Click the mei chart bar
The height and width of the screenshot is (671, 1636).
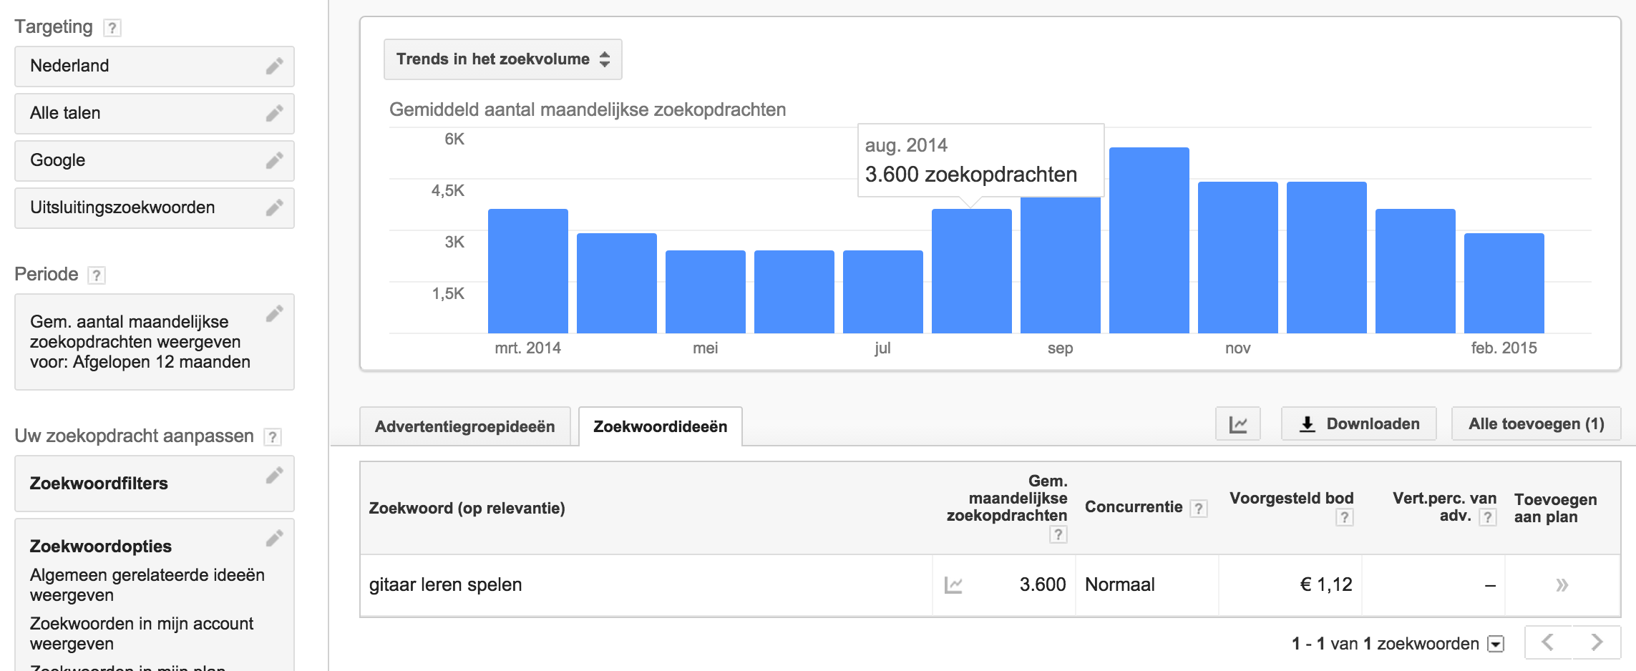(x=706, y=292)
